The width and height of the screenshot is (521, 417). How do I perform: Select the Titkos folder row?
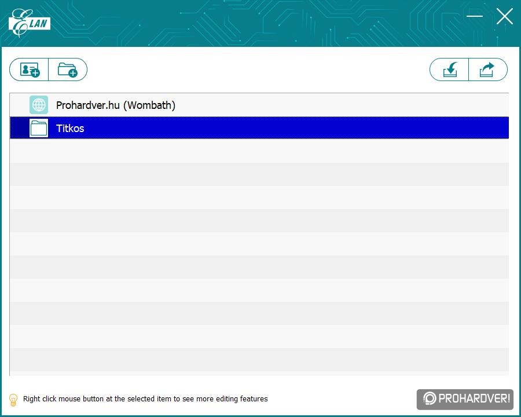click(x=259, y=127)
